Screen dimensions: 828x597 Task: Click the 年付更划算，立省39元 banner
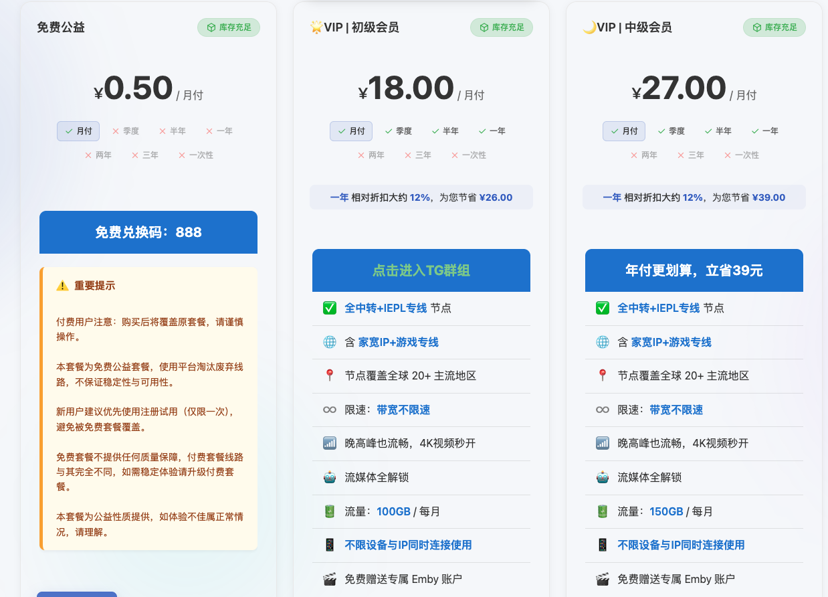click(x=694, y=270)
